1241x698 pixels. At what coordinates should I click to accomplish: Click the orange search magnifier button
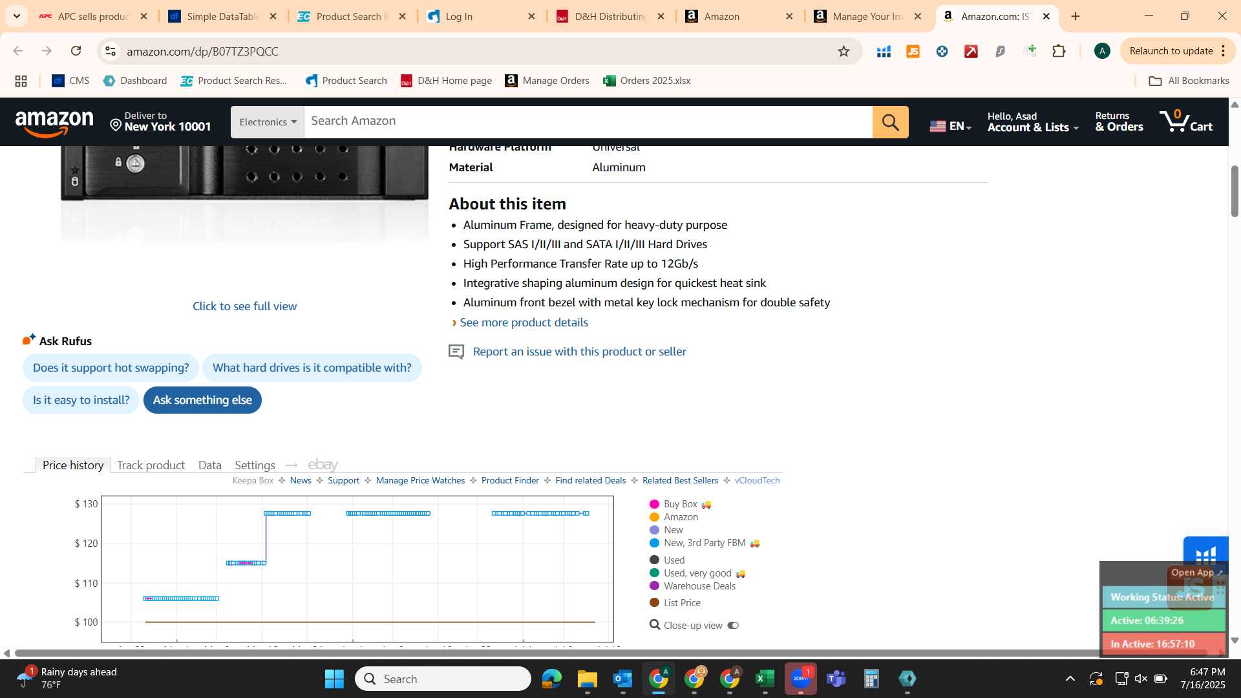tap(890, 122)
